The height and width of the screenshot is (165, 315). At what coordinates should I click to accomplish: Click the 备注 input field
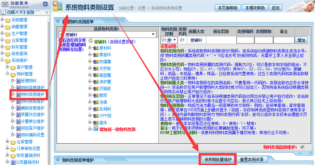tap(284, 40)
